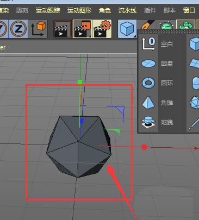Viewport: 199px width, 220px height.
Task: Open the 运动图形 menu
Action: pos(79,10)
